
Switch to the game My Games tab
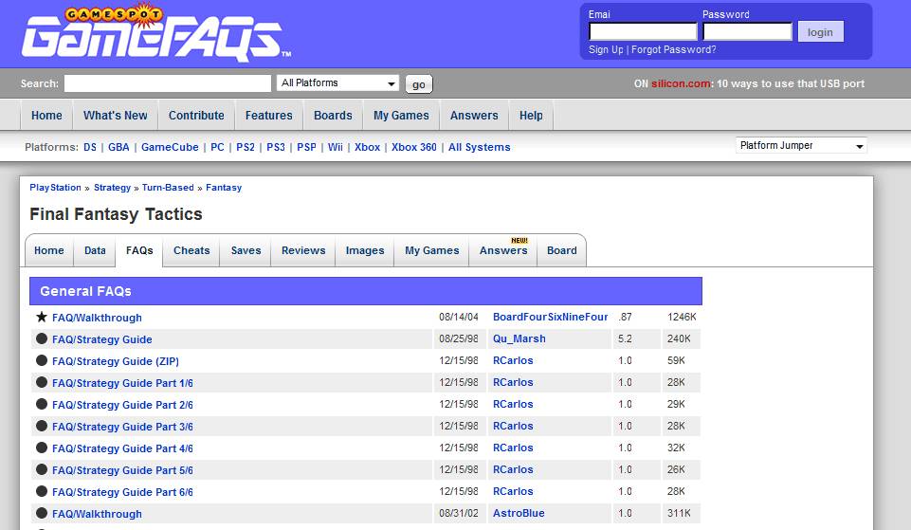pos(431,250)
